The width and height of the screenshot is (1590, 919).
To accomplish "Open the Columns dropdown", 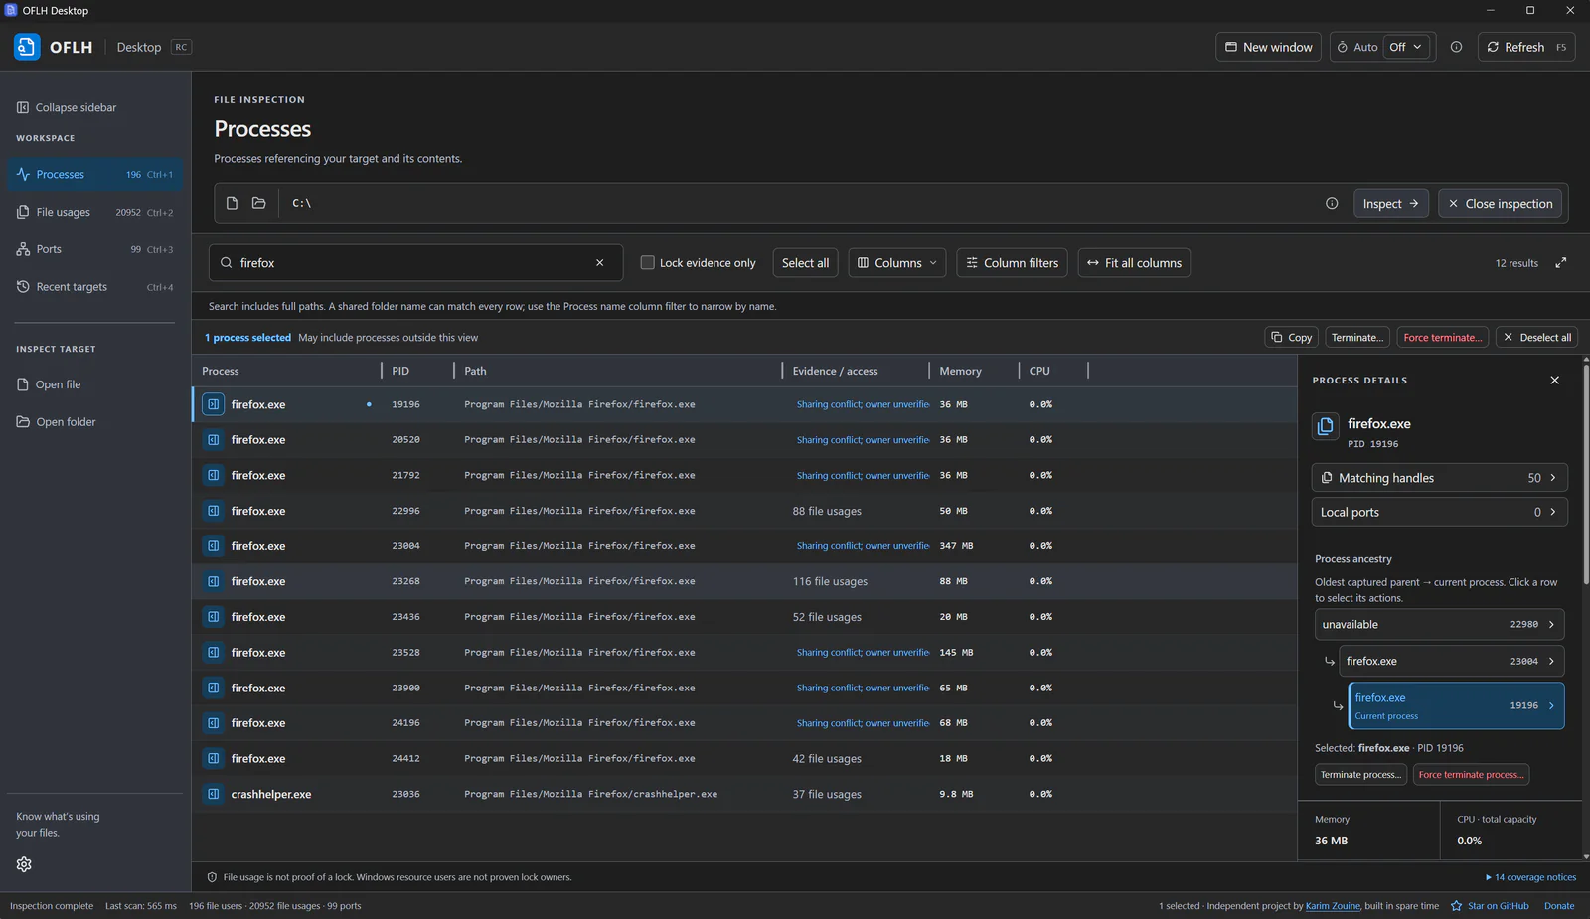I will (897, 263).
